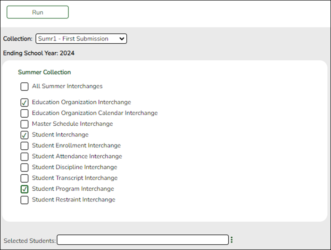Click the Selected Students: label

coord(30,241)
